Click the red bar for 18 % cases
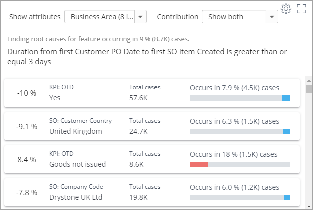 [199, 165]
